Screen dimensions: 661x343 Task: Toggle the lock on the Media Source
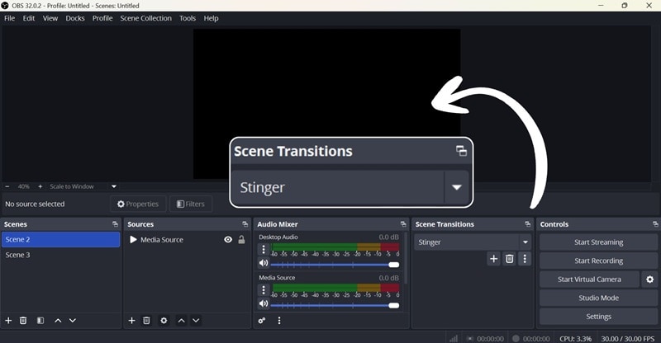click(x=241, y=239)
